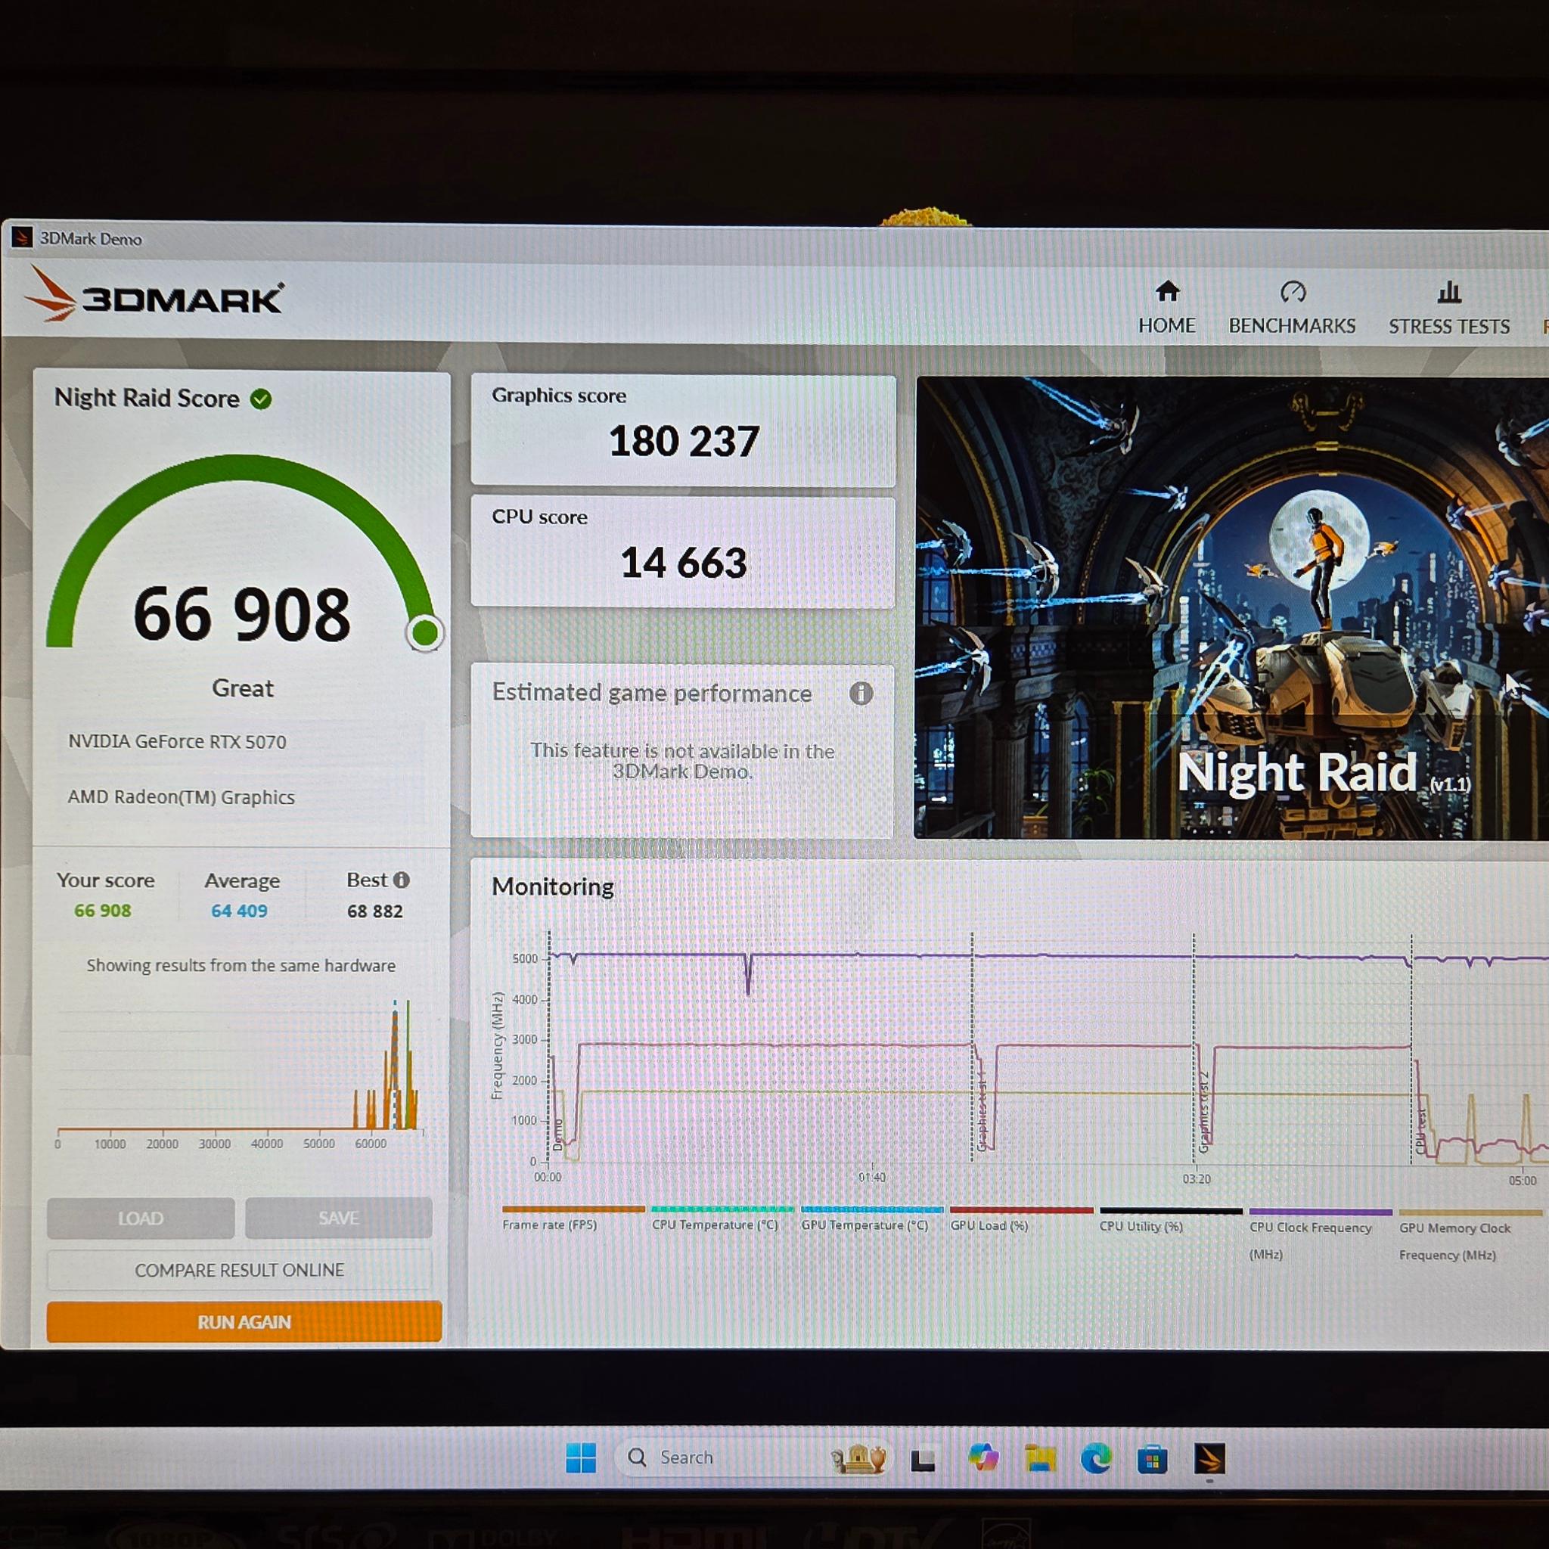Open the STRESS TESTS tab
1549x1549 pixels.
[1448, 309]
